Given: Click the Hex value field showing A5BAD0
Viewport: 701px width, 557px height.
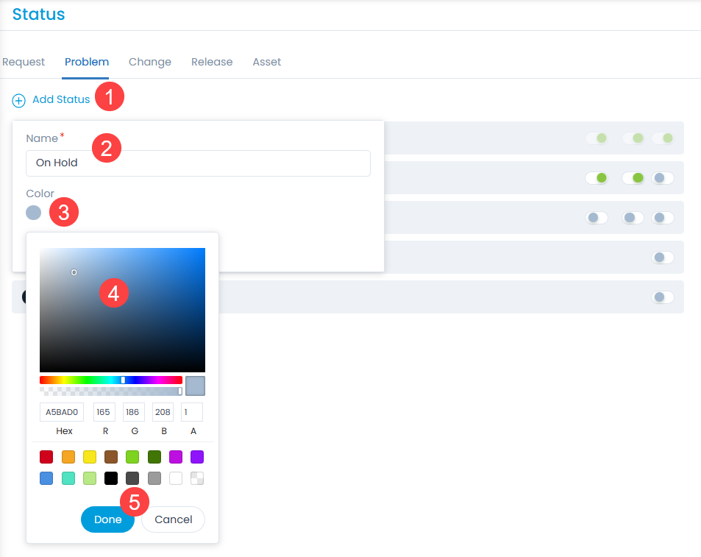Looking at the screenshot, I should (62, 412).
